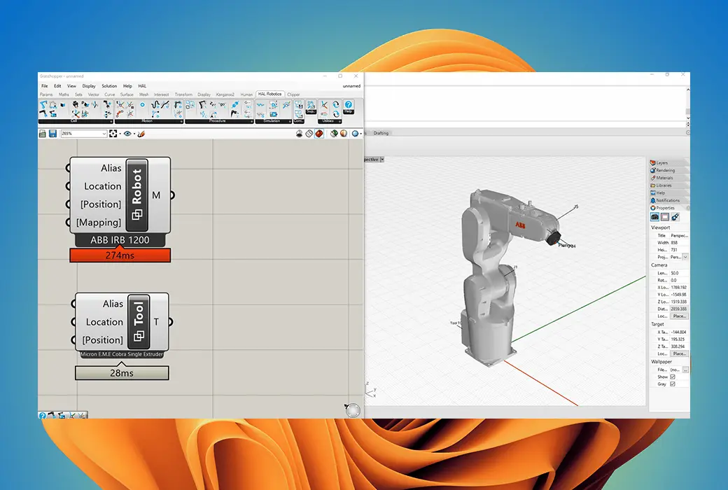Click the play video icon in Simulation panel
Viewport: 728px width, 490px height.
(274, 114)
